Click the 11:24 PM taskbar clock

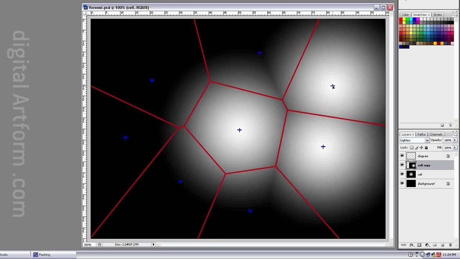pos(450,255)
